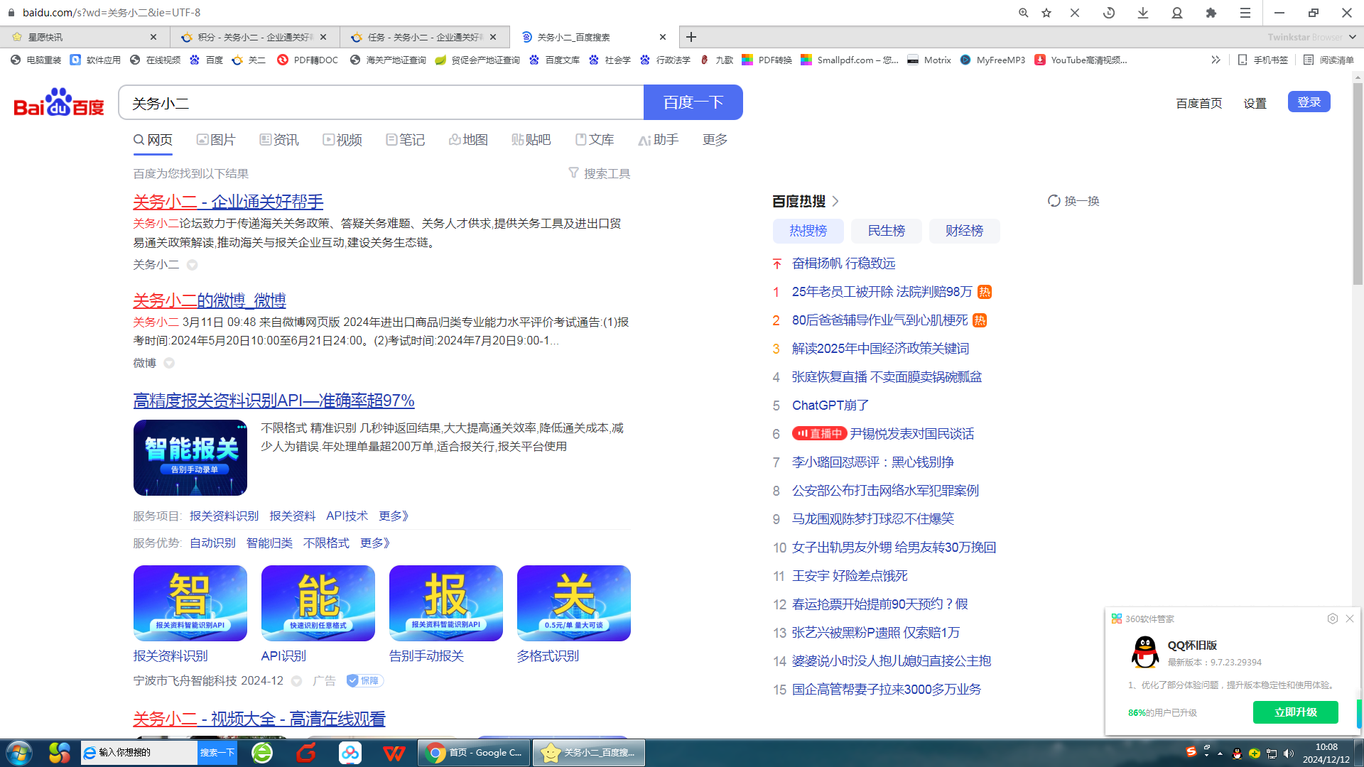The height and width of the screenshot is (767, 1364).
Task: Open result 关务小二的微博_微博
Action: (210, 300)
